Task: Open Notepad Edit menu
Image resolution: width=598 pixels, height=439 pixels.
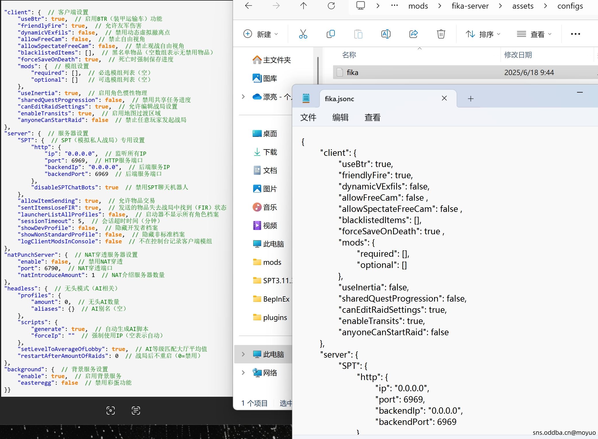Action: click(340, 117)
